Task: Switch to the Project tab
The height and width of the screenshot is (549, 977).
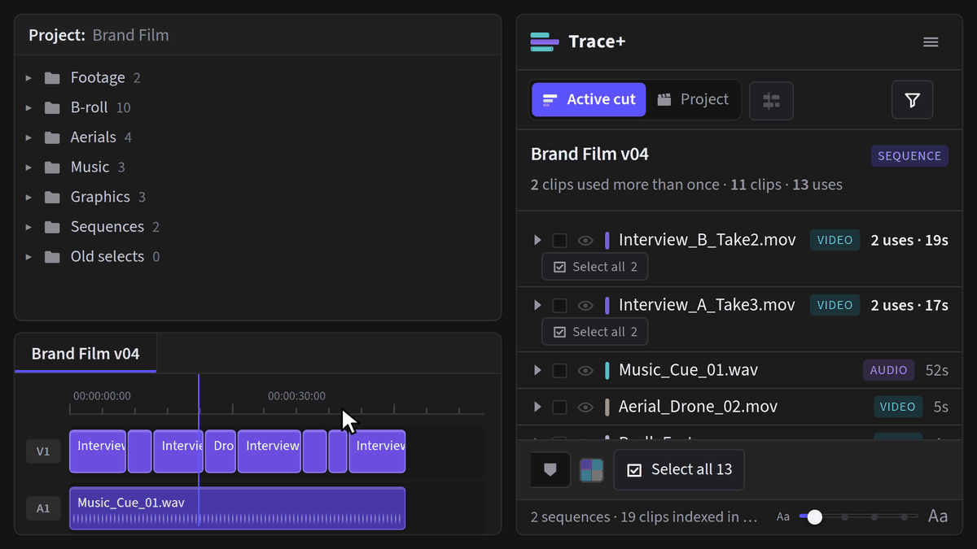Action: pos(693,99)
